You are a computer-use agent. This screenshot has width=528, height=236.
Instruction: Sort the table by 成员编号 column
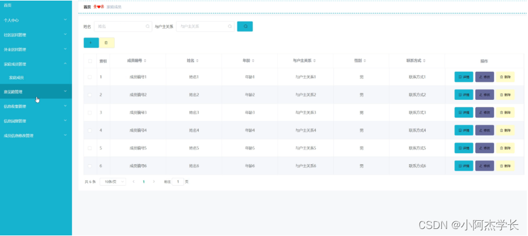point(145,61)
